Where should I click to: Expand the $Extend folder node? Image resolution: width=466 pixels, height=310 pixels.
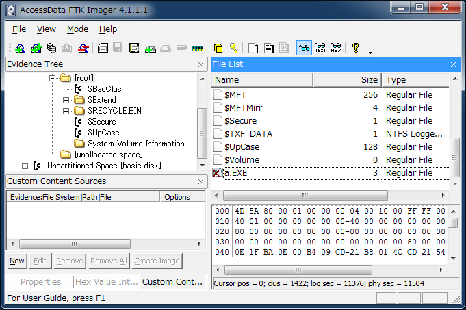click(66, 100)
